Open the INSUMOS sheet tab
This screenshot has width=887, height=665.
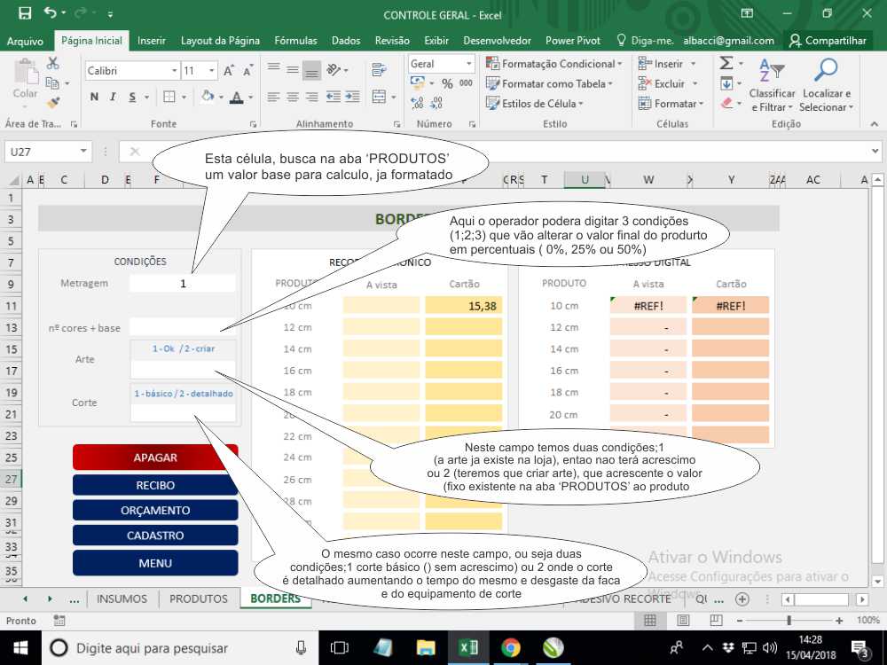point(122,598)
